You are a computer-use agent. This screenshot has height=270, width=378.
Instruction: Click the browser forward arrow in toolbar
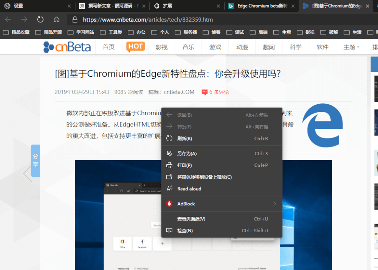pos(24,20)
